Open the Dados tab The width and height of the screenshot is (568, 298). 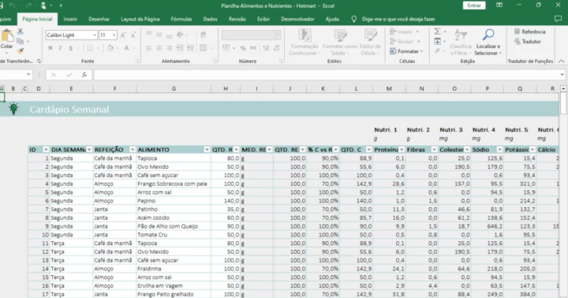(210, 19)
